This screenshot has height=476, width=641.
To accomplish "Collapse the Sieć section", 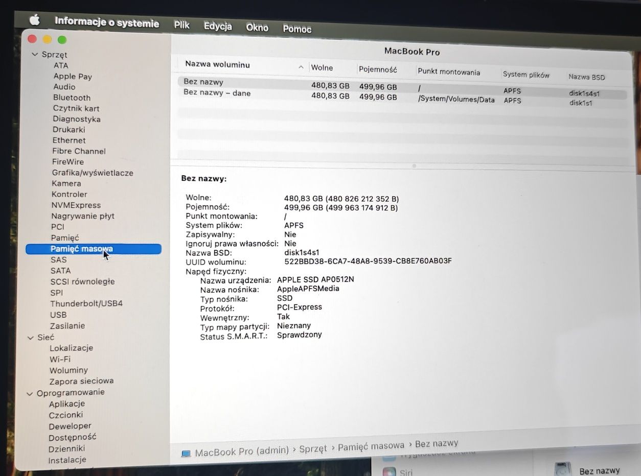I will [x=31, y=338].
